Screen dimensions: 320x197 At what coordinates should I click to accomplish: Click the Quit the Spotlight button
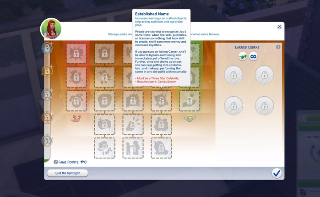[68, 173]
